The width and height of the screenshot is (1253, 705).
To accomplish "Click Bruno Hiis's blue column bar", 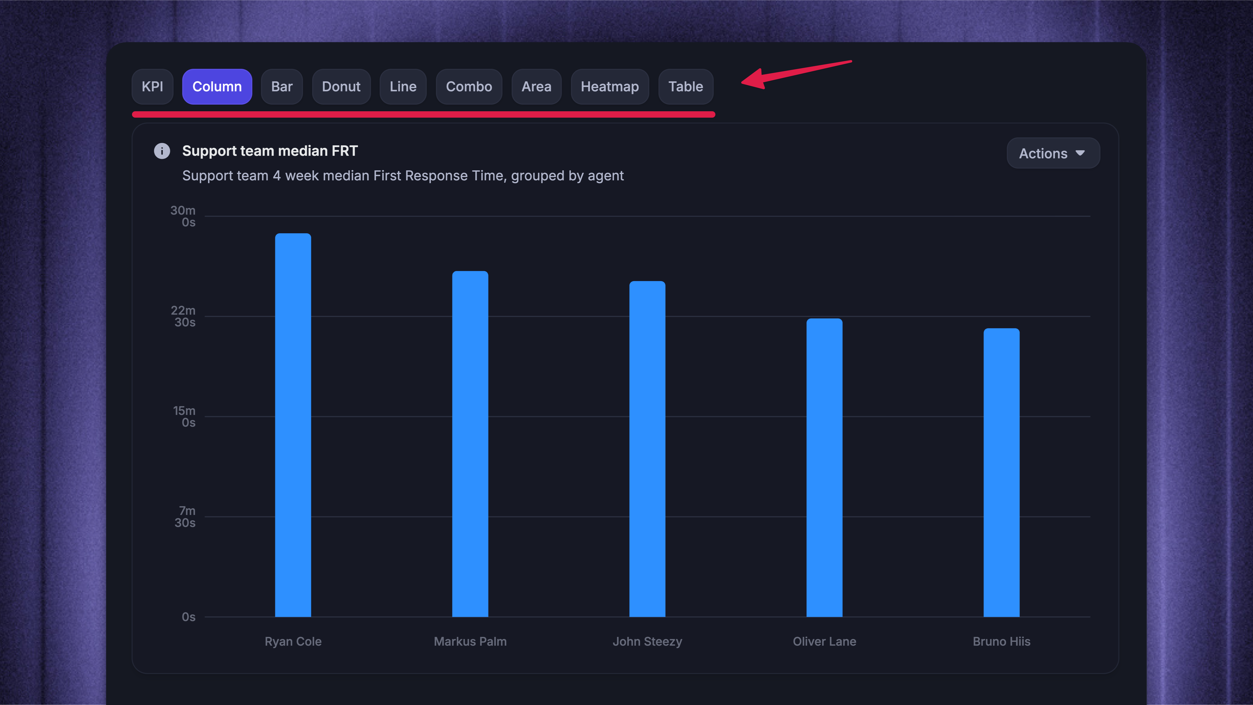I will pos(1001,472).
